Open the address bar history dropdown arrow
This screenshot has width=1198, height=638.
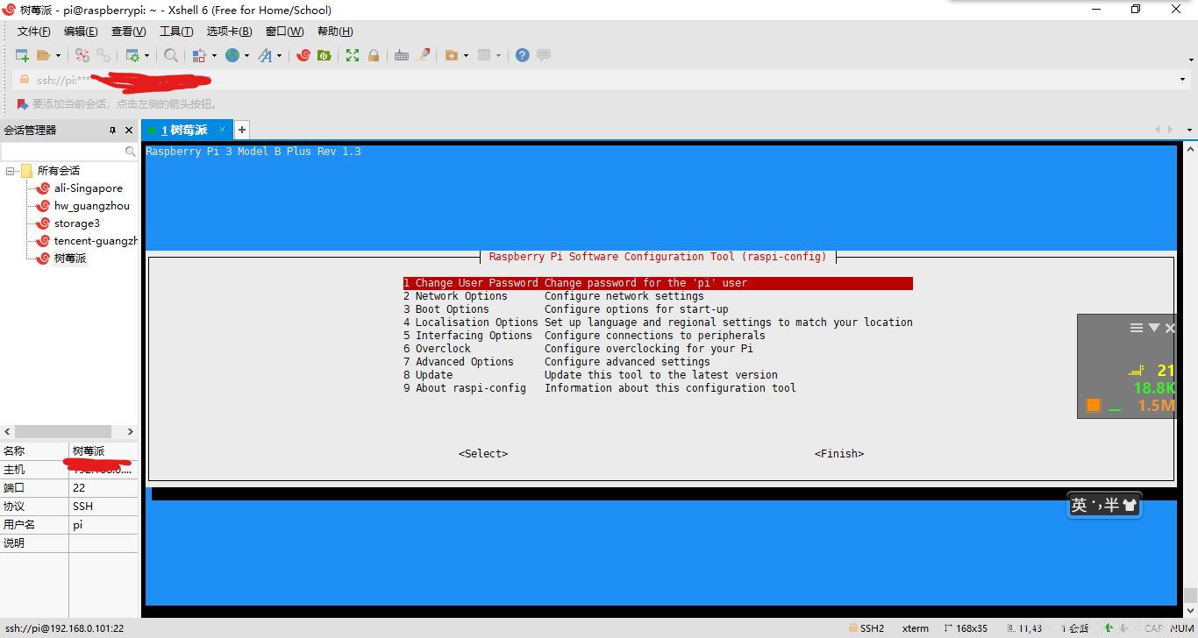click(1182, 80)
